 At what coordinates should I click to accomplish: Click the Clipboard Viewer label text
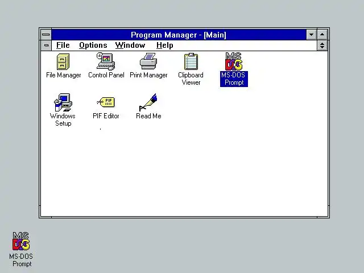[x=191, y=78]
